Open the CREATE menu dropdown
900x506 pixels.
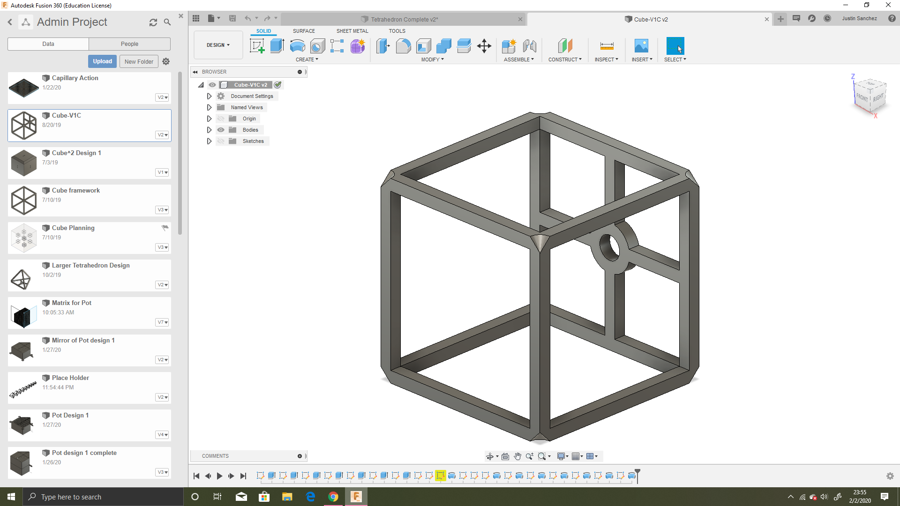pyautogui.click(x=307, y=60)
